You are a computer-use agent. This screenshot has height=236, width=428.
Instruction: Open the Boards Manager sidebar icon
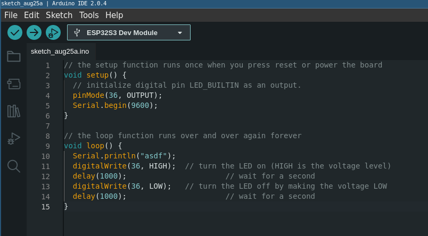click(x=14, y=83)
